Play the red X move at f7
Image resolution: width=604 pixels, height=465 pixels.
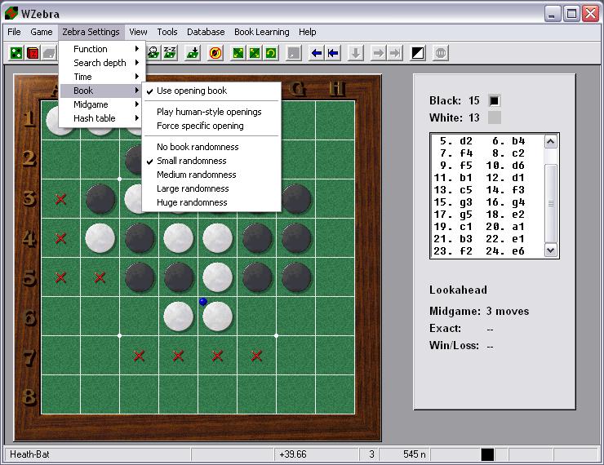[256, 356]
